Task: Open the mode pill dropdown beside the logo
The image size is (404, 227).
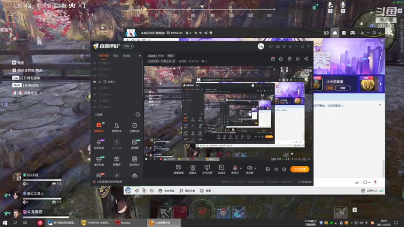Action: click(128, 46)
